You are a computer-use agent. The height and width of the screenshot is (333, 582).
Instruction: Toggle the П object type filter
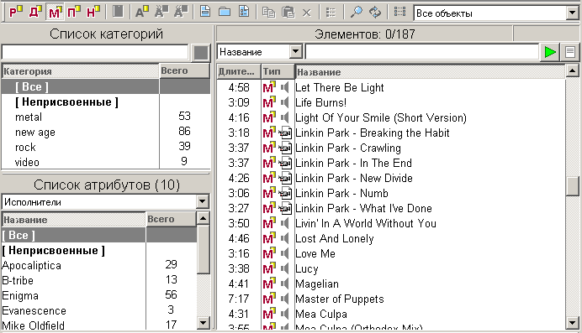click(x=74, y=13)
